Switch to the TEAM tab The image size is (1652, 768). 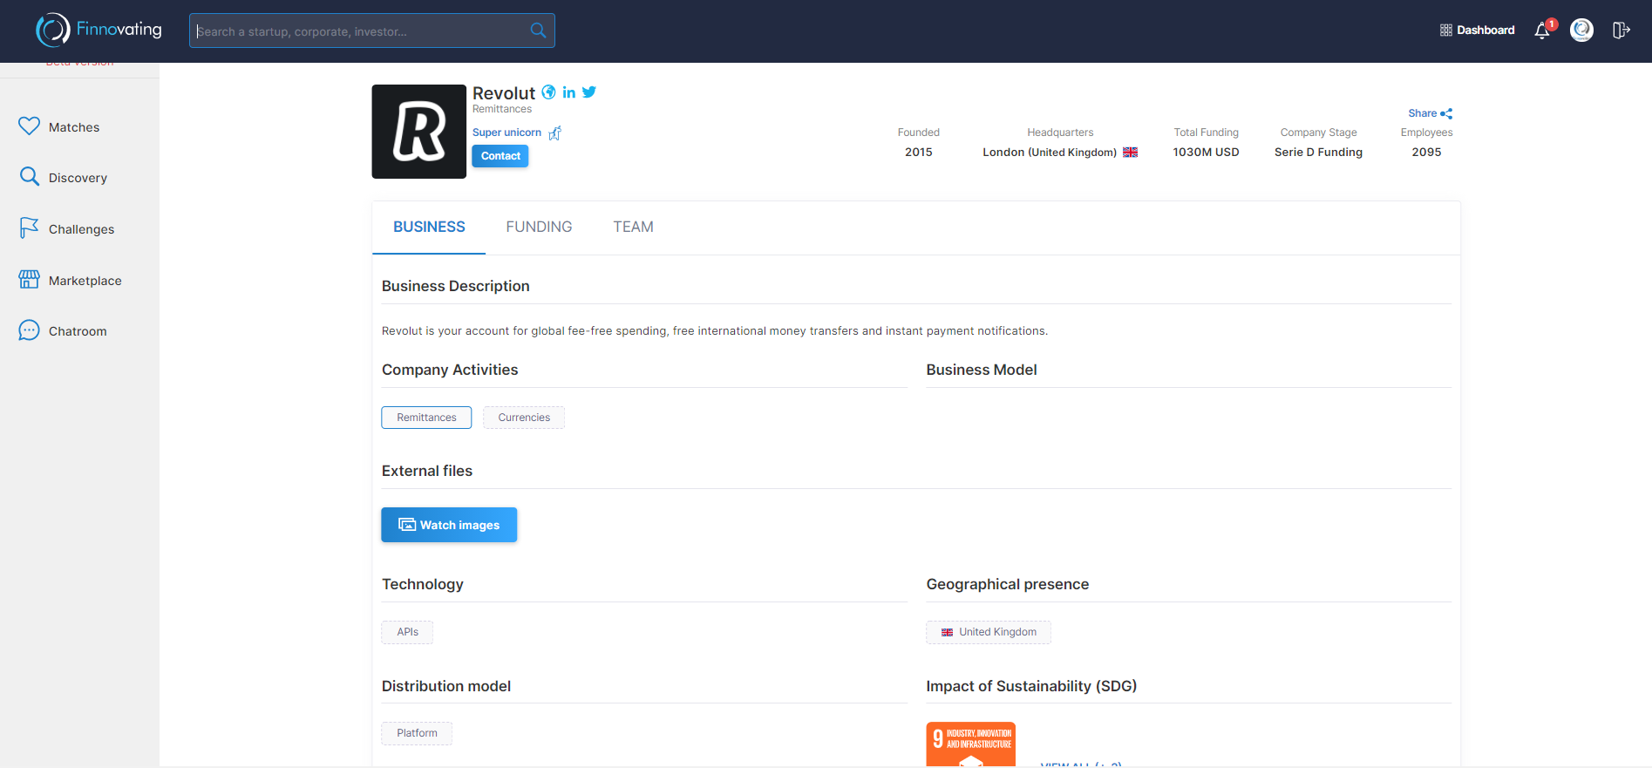[633, 228]
